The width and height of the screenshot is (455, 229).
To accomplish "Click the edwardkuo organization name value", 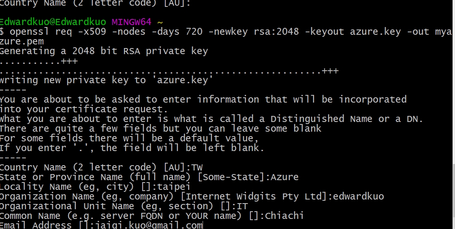I will point(359,197).
